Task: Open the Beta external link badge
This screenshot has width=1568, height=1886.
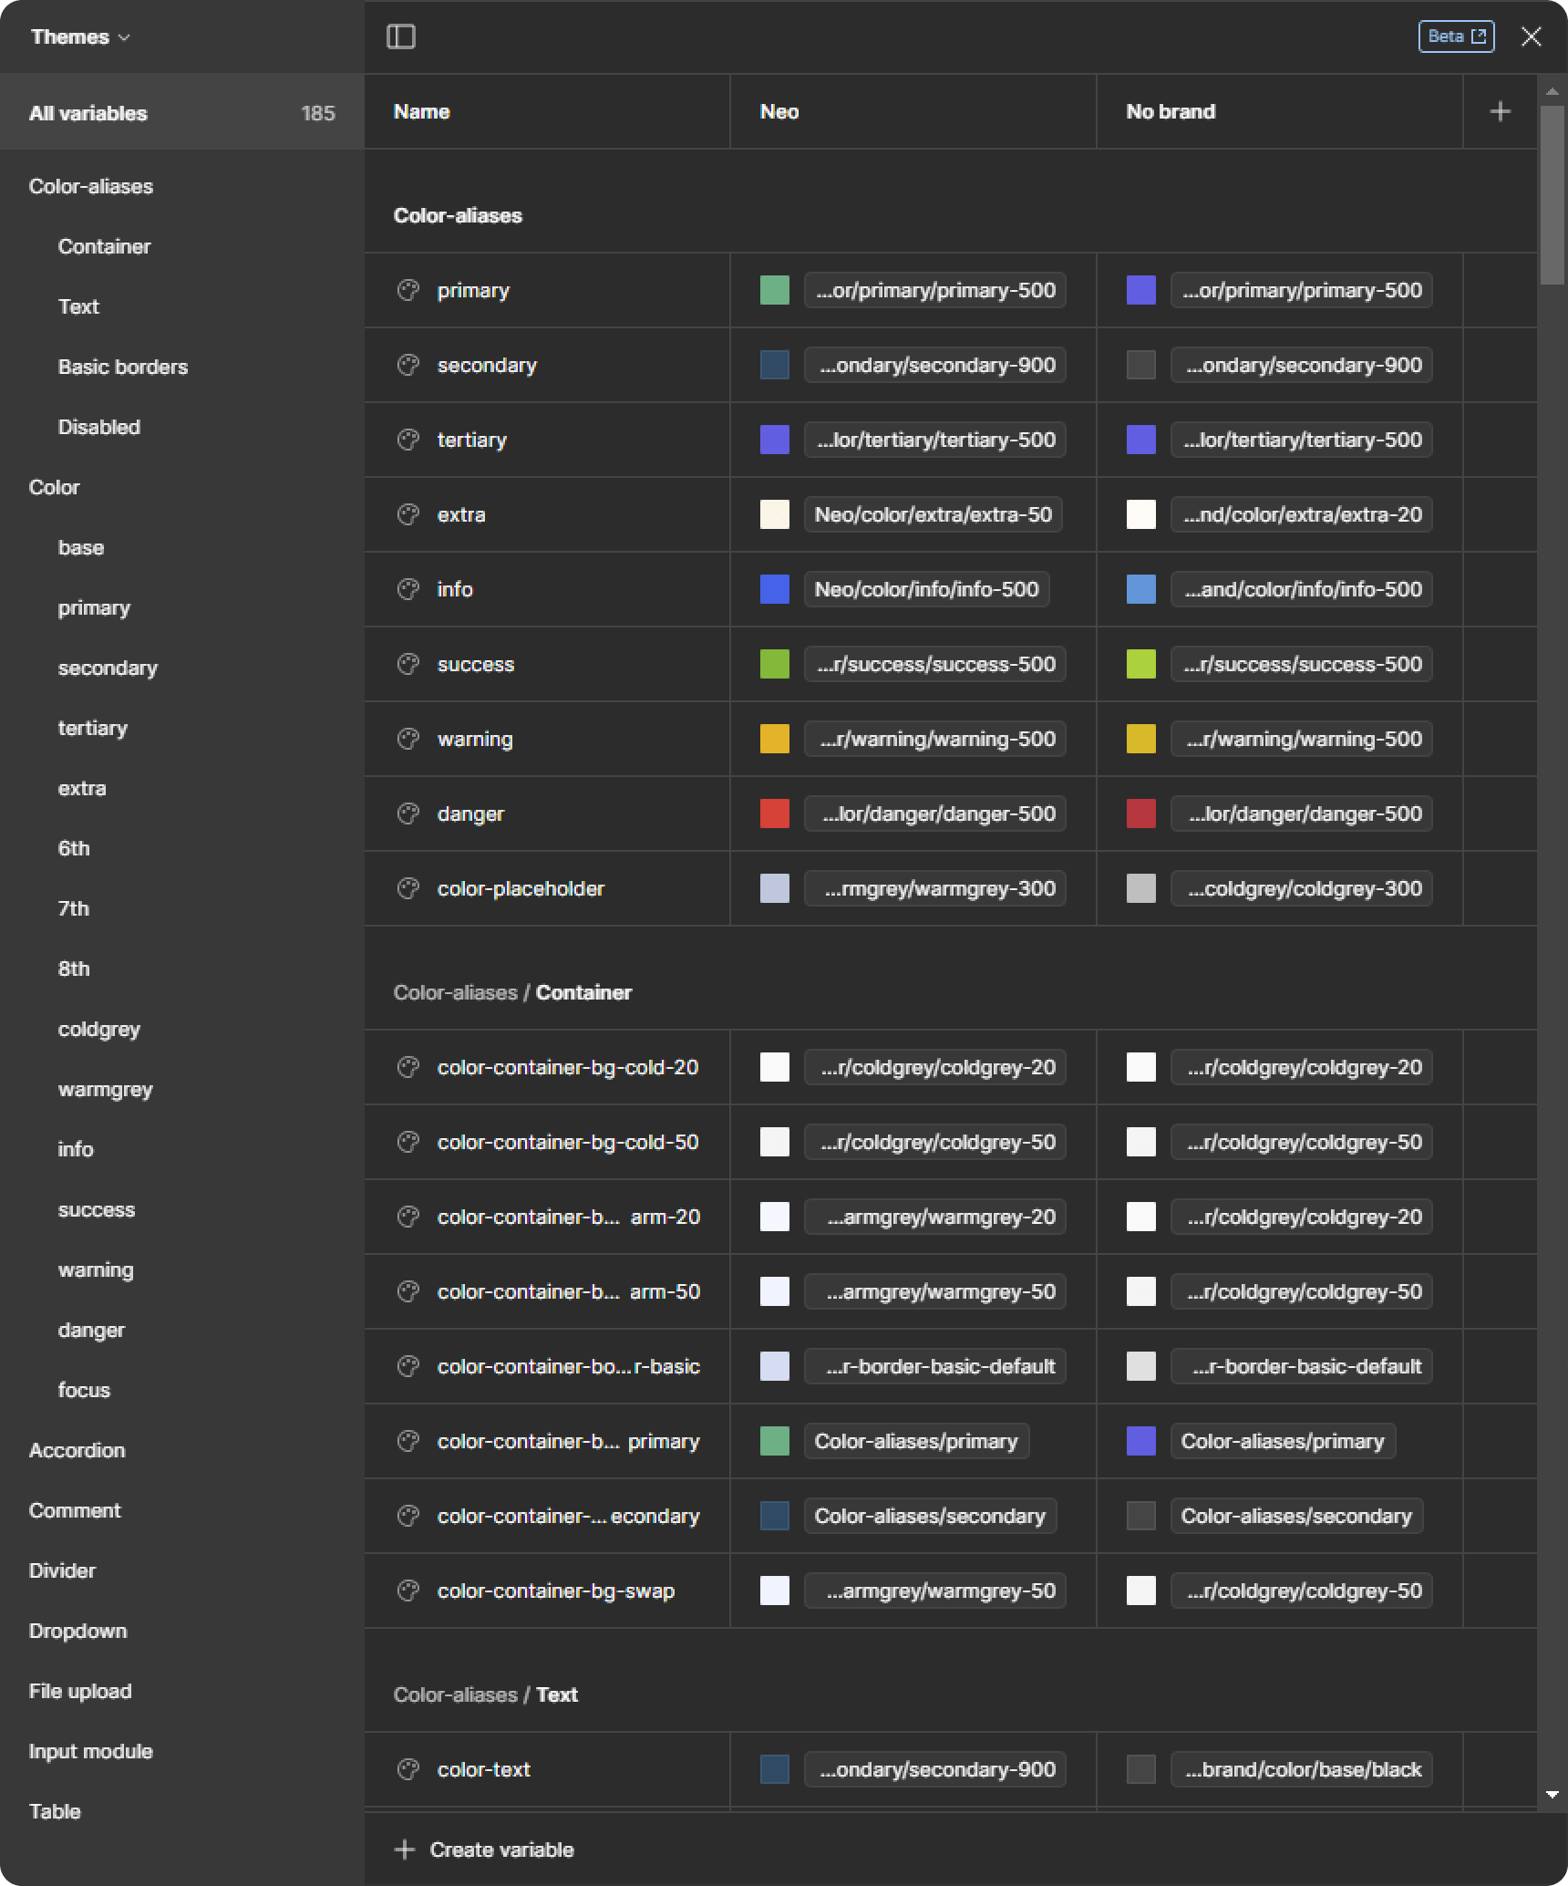Action: [x=1456, y=36]
